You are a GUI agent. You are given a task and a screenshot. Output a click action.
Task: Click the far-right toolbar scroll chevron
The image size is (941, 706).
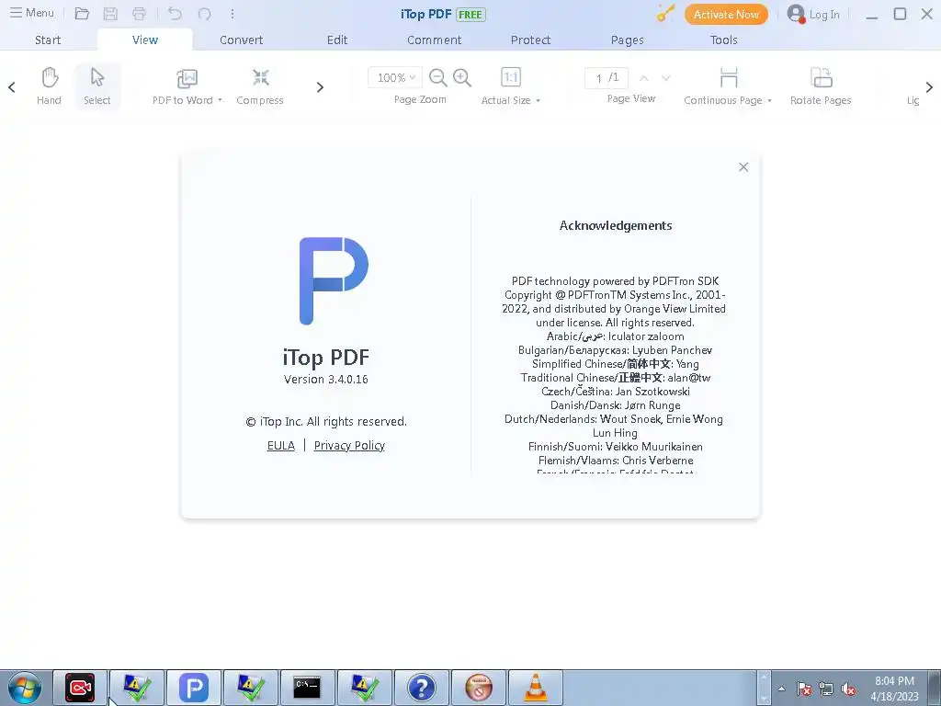[x=929, y=87]
